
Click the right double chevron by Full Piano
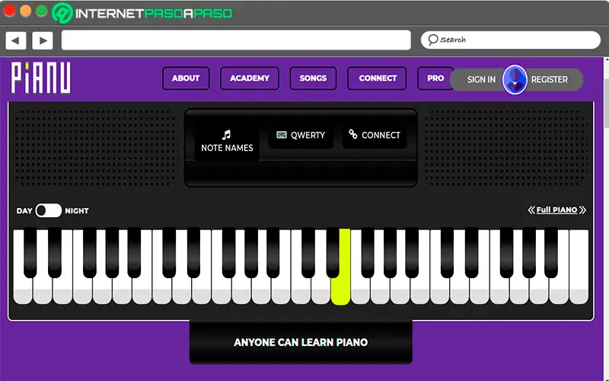pyautogui.click(x=582, y=210)
